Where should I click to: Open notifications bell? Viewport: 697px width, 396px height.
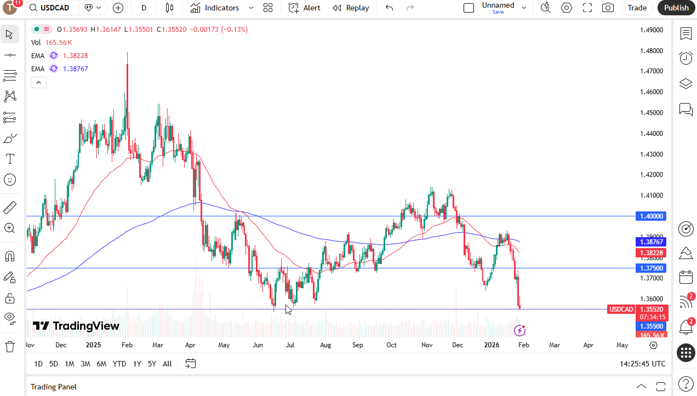[685, 327]
